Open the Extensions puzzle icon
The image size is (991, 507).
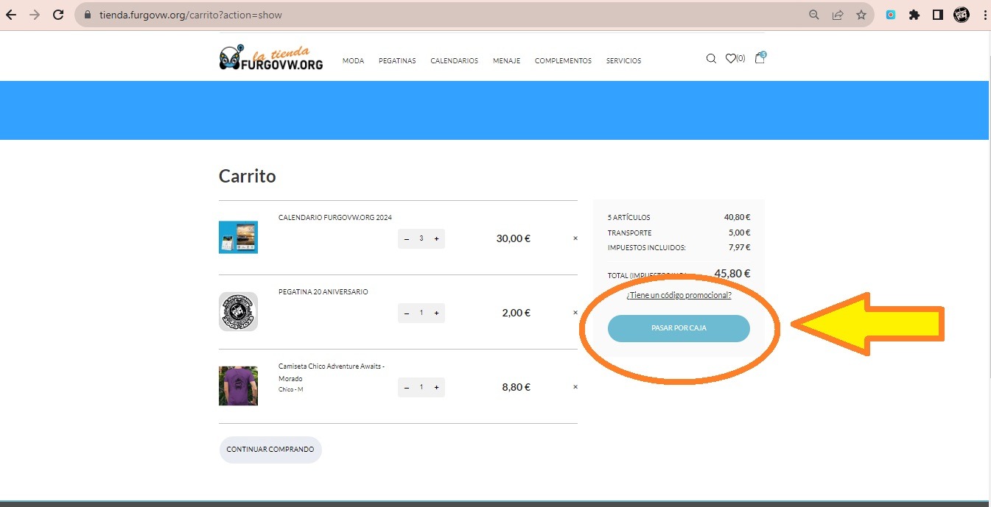[914, 15]
